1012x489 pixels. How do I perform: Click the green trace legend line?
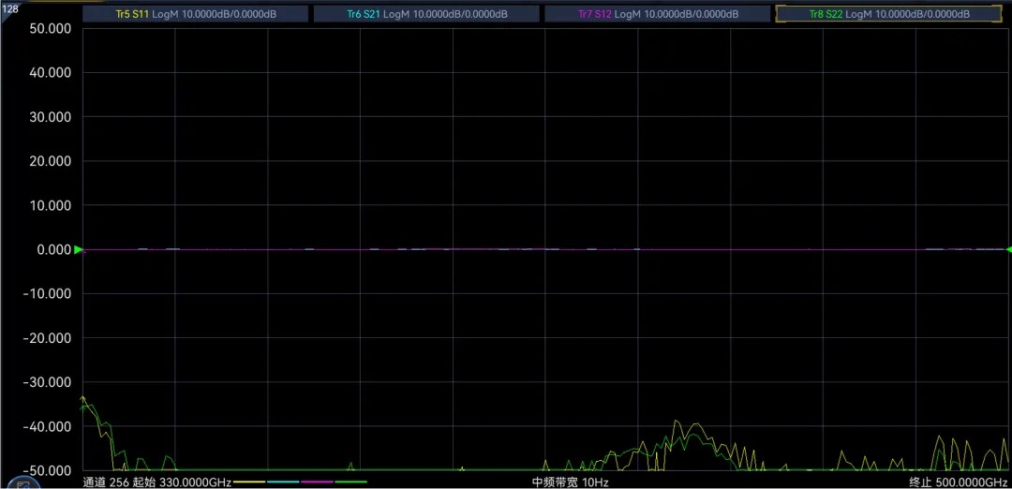(350, 482)
